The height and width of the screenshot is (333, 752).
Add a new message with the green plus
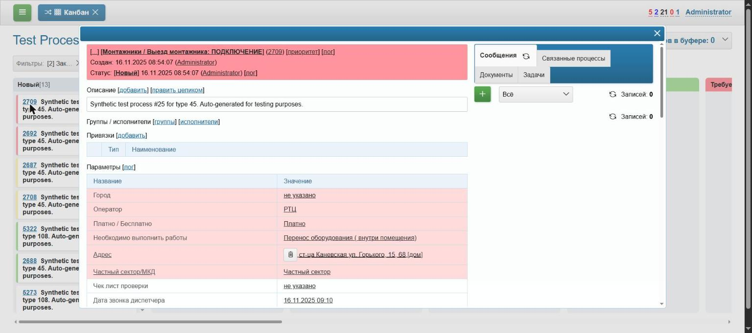(482, 94)
